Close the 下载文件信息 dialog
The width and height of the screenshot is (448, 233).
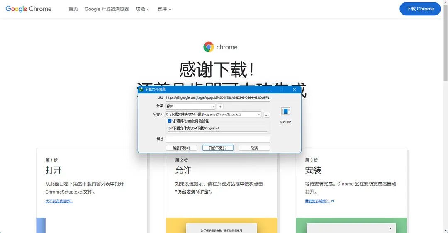tap(294, 90)
